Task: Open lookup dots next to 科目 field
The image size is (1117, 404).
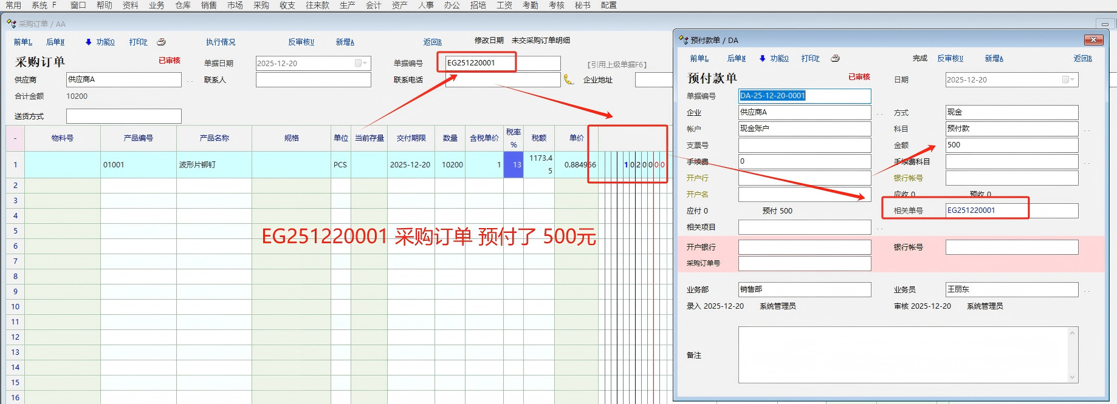Action: coord(1087,130)
